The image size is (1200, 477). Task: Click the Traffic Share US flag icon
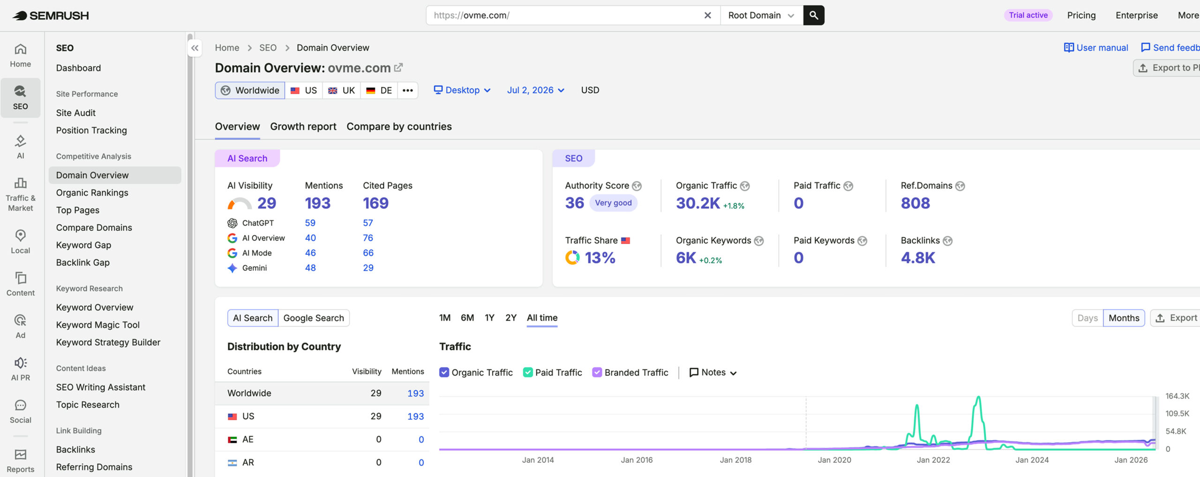(x=625, y=241)
